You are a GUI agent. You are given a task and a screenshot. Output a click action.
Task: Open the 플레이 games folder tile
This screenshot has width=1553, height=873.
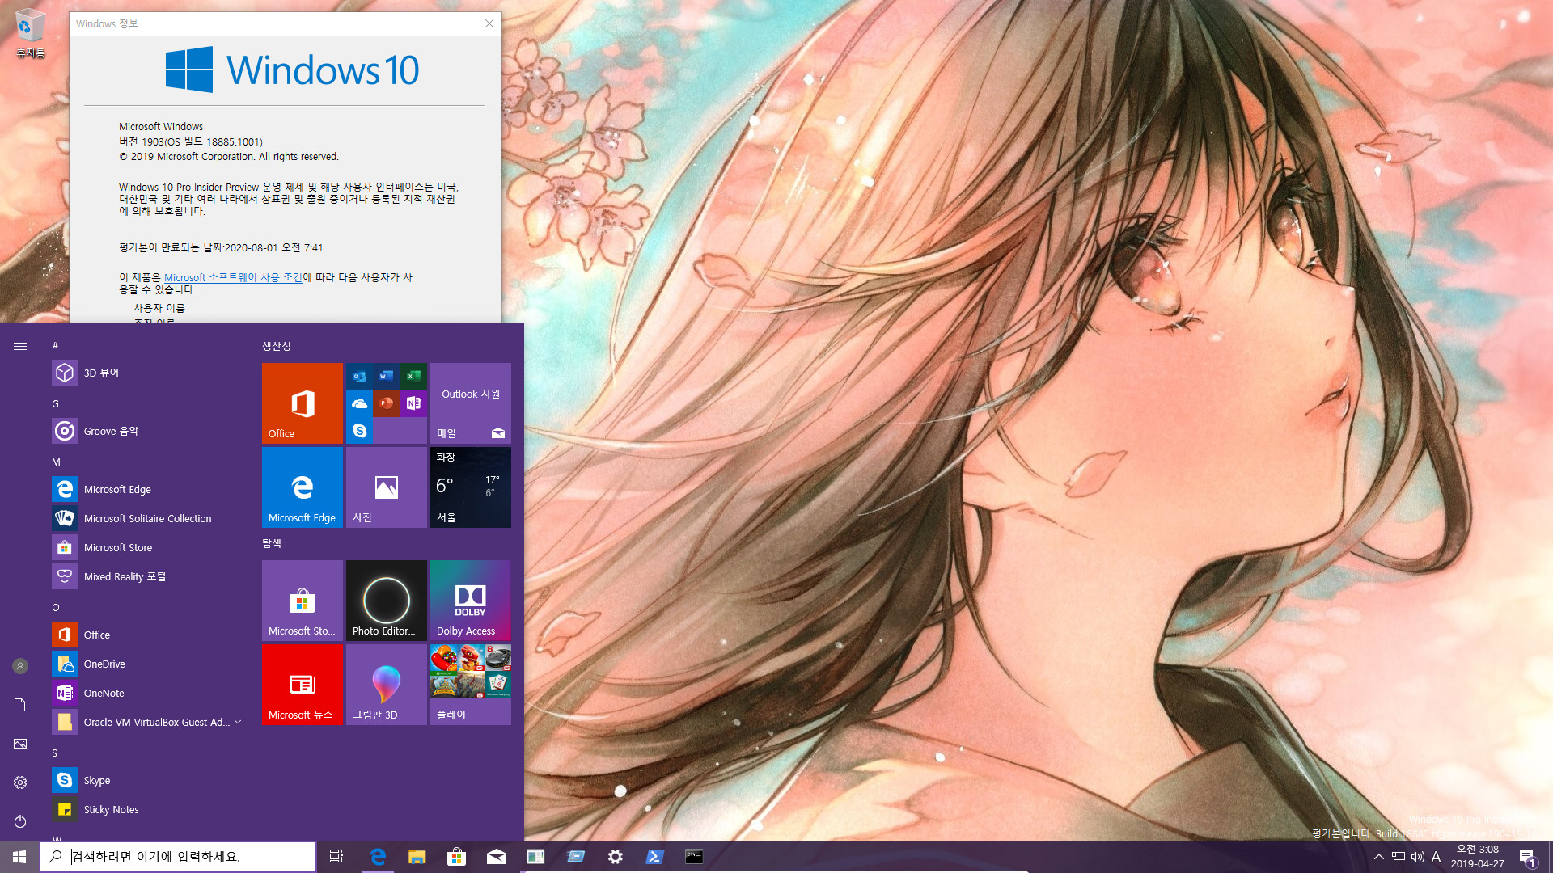coord(471,685)
